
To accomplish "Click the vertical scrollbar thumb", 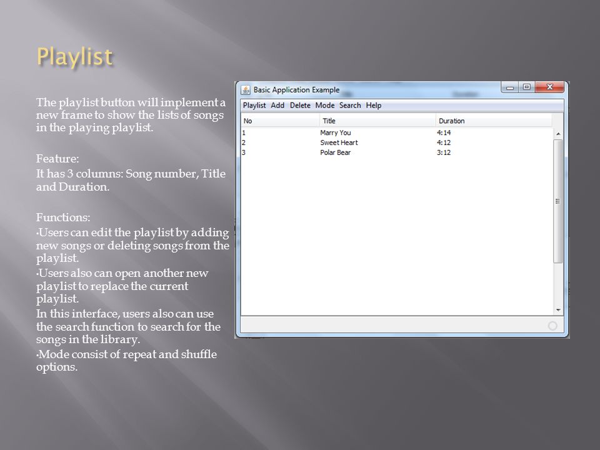I will coord(558,201).
